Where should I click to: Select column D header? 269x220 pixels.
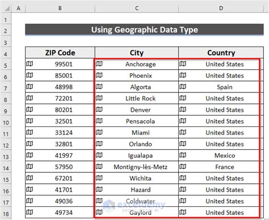tap(221, 8)
